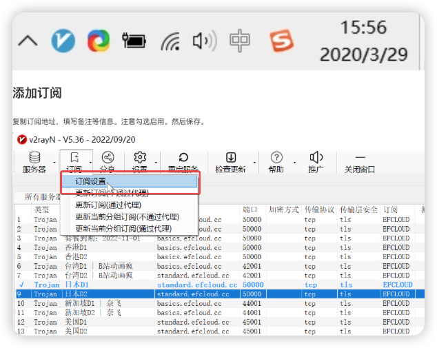
Task: Click port 45001 in row 12
Action: [x=252, y=322]
